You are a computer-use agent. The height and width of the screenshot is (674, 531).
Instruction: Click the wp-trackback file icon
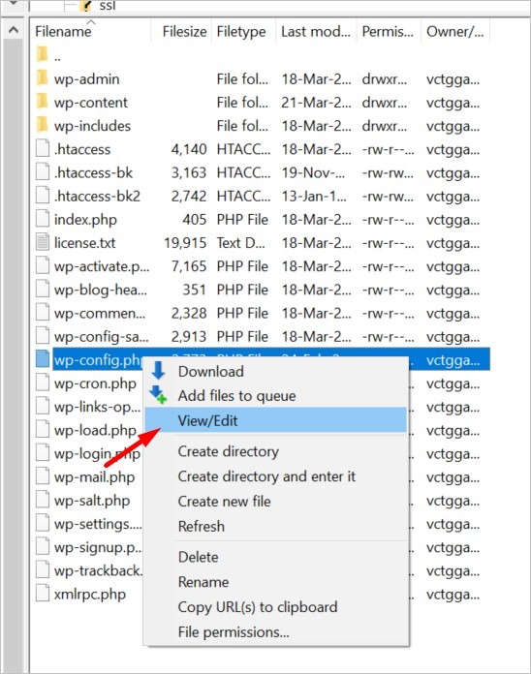[42, 570]
